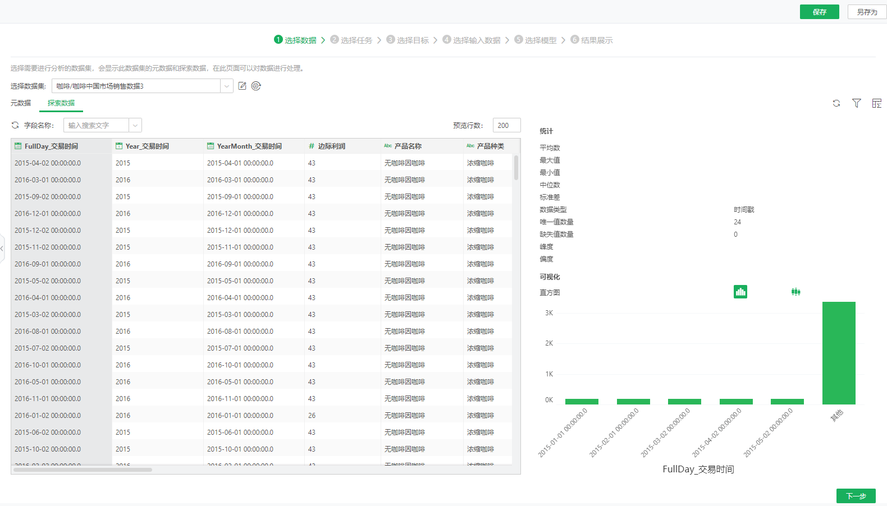Screen dimensions: 887x506
Task: Select the Year_交易时间 column header
Action: click(x=158, y=146)
